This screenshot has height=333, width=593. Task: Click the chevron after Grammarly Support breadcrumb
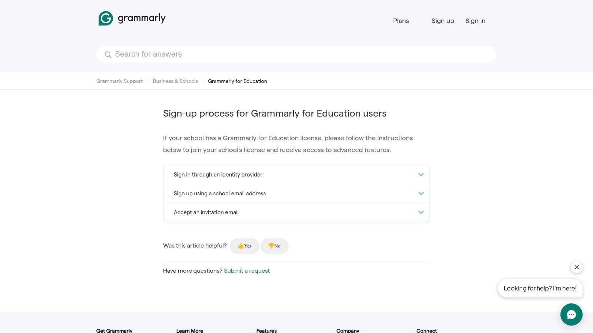148,81
